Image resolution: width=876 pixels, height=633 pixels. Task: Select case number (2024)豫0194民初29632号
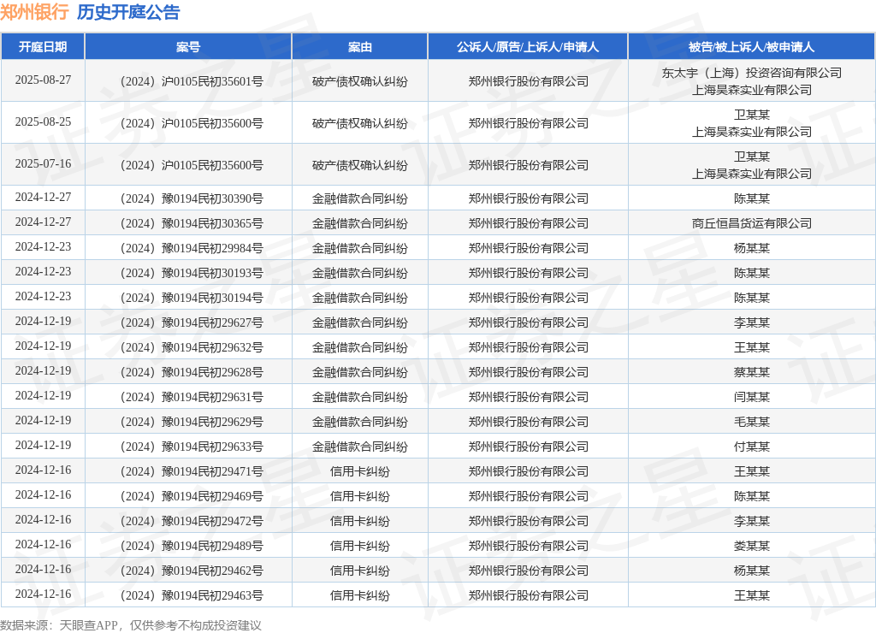(188, 347)
